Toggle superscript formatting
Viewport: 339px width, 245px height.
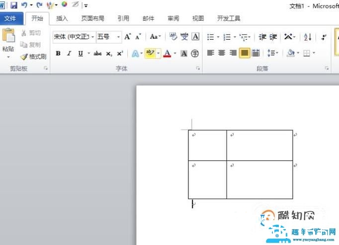(120, 53)
